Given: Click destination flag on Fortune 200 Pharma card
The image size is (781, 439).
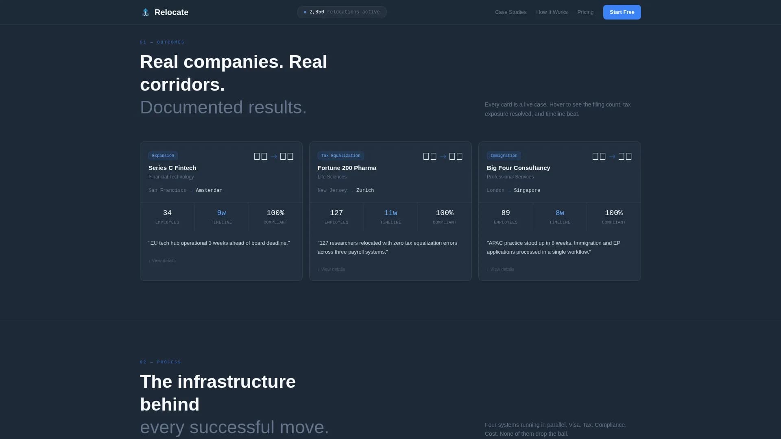Looking at the screenshot, I should point(456,156).
